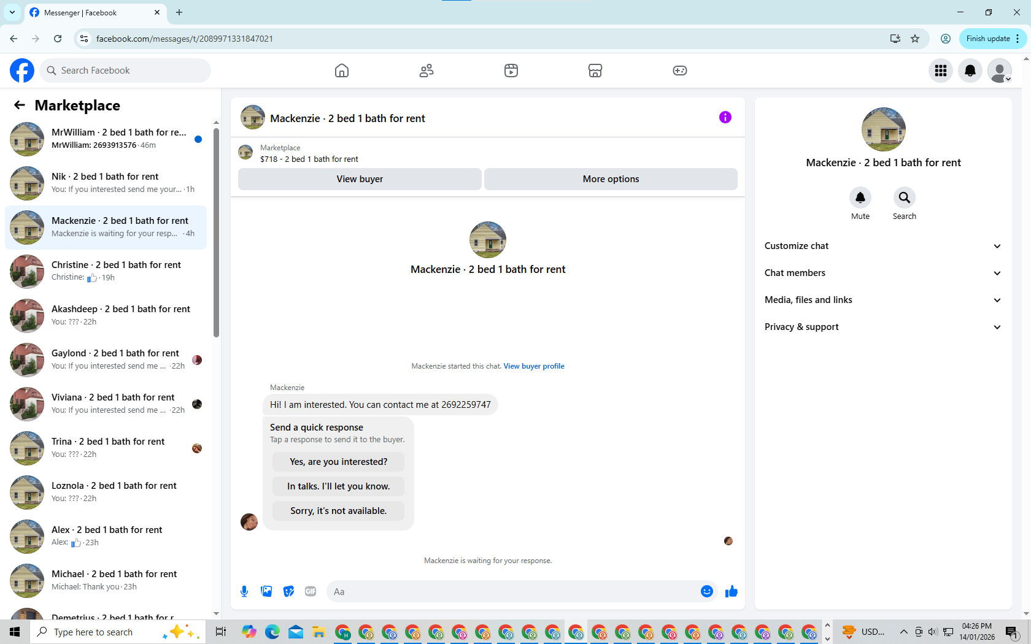
Task: Click the taskbar clock 04:26 PM
Action: [x=977, y=632]
